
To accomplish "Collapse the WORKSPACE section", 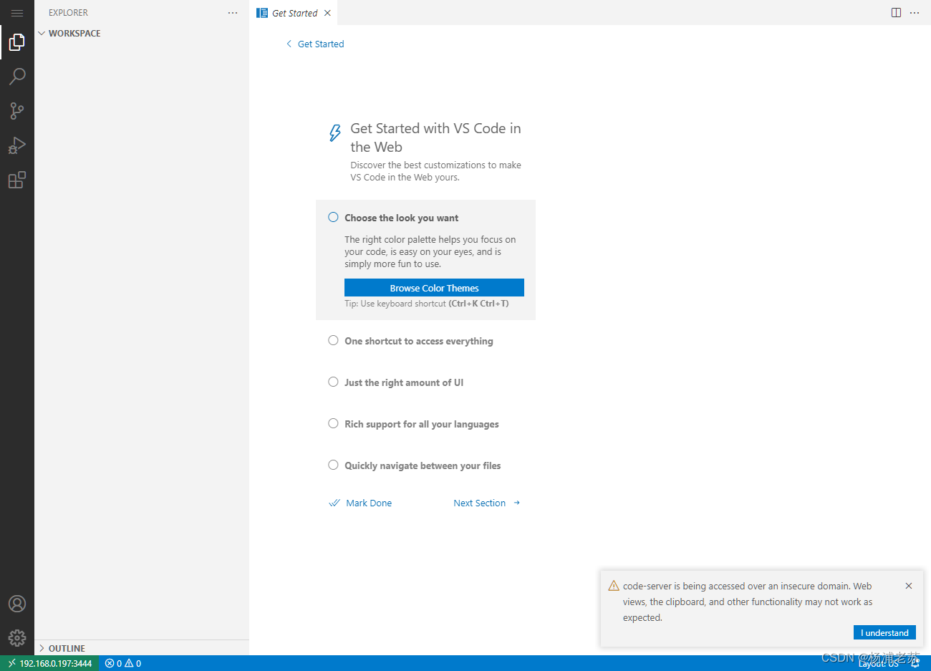I will point(142,33).
